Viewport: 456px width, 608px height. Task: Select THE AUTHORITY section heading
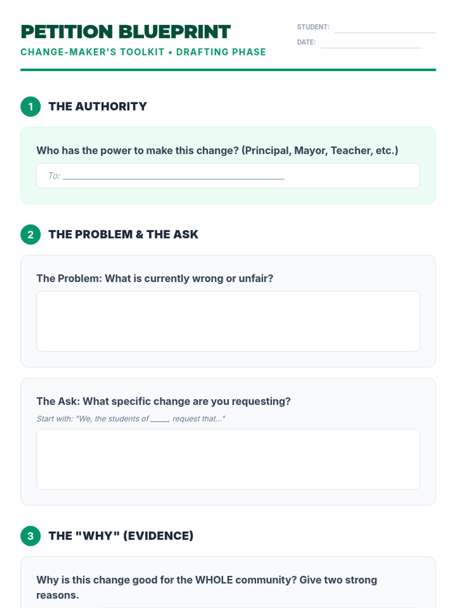[x=98, y=106]
